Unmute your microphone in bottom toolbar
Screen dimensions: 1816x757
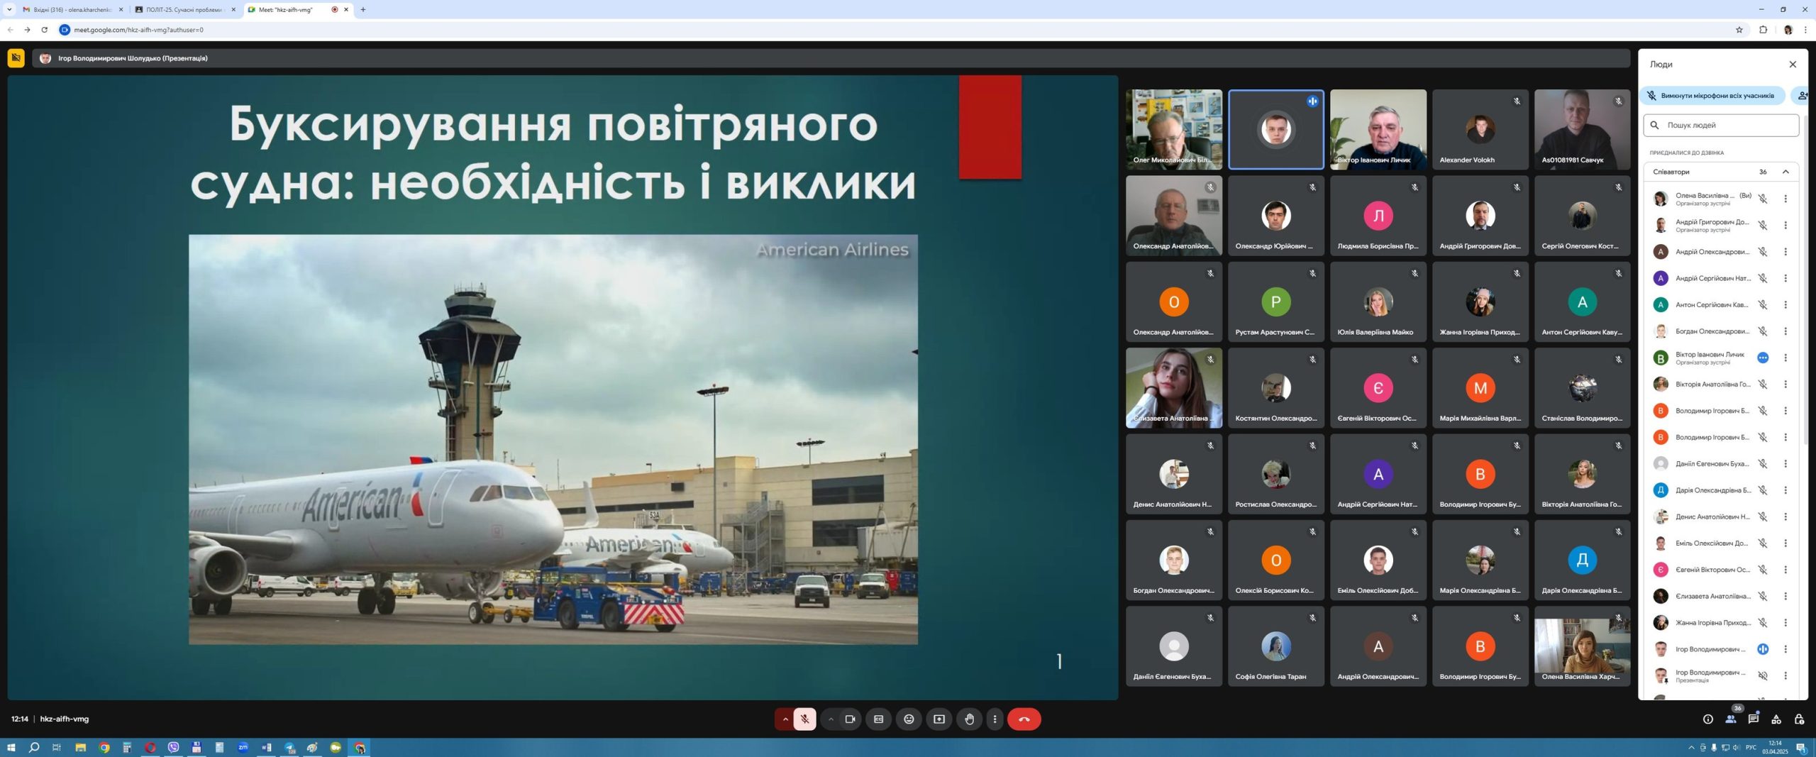(x=804, y=719)
